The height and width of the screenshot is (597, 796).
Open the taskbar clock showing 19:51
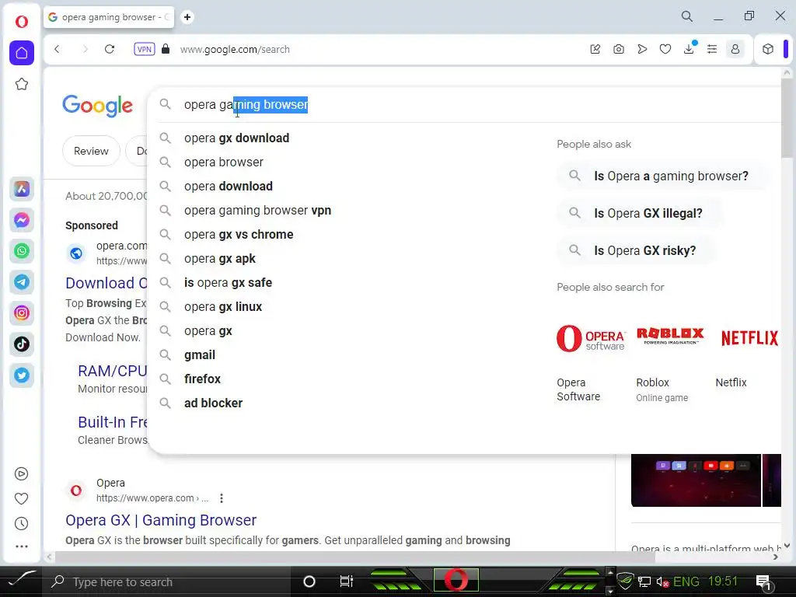pyautogui.click(x=722, y=581)
